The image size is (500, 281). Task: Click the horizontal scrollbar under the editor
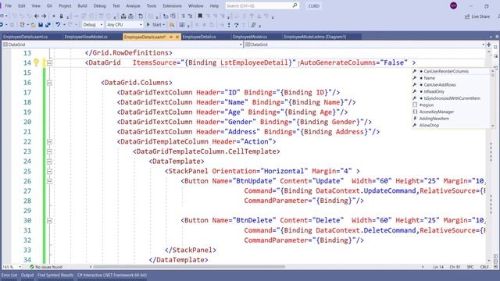pyautogui.click(x=189, y=267)
